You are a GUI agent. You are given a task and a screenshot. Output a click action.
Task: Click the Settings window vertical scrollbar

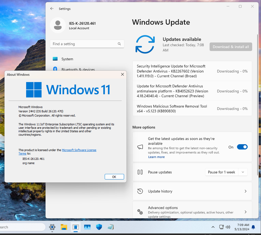tap(258, 105)
